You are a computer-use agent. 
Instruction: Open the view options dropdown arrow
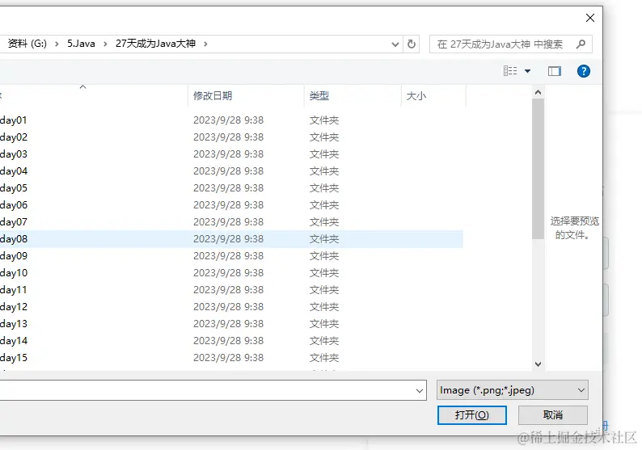(528, 71)
